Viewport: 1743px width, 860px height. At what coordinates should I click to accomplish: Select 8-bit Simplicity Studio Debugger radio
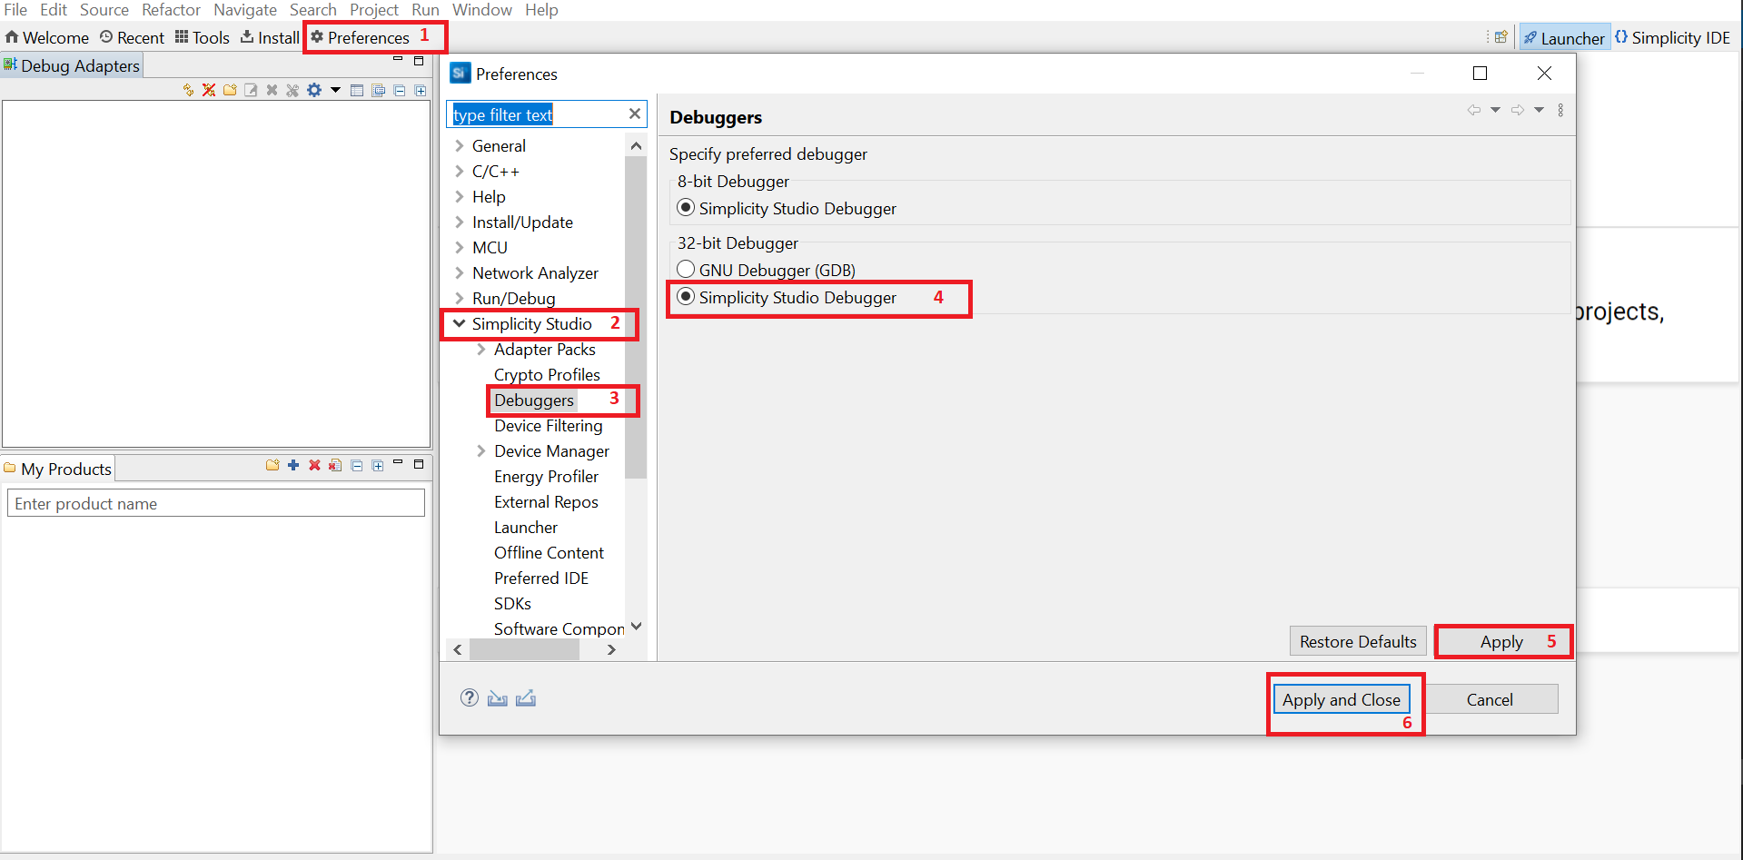point(686,207)
